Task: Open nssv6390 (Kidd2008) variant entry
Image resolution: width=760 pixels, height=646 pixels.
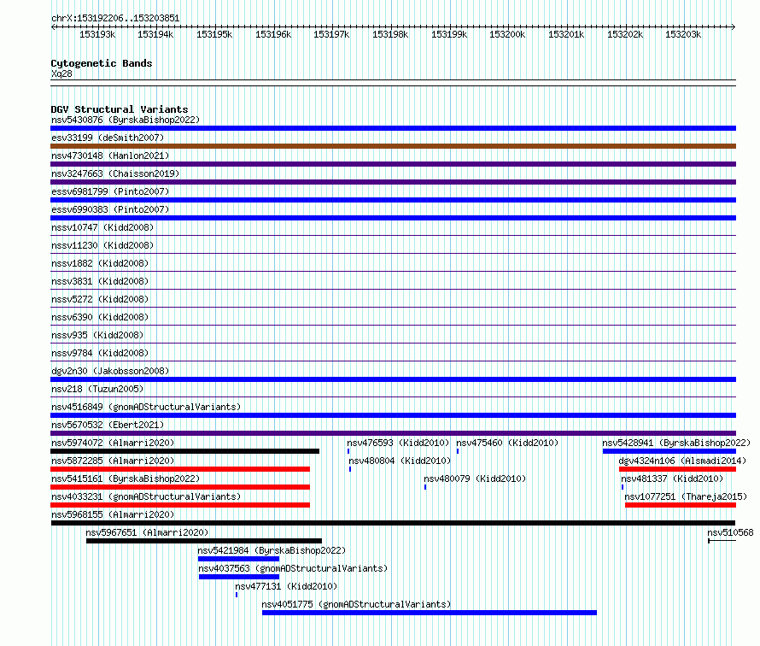Action: [100, 317]
